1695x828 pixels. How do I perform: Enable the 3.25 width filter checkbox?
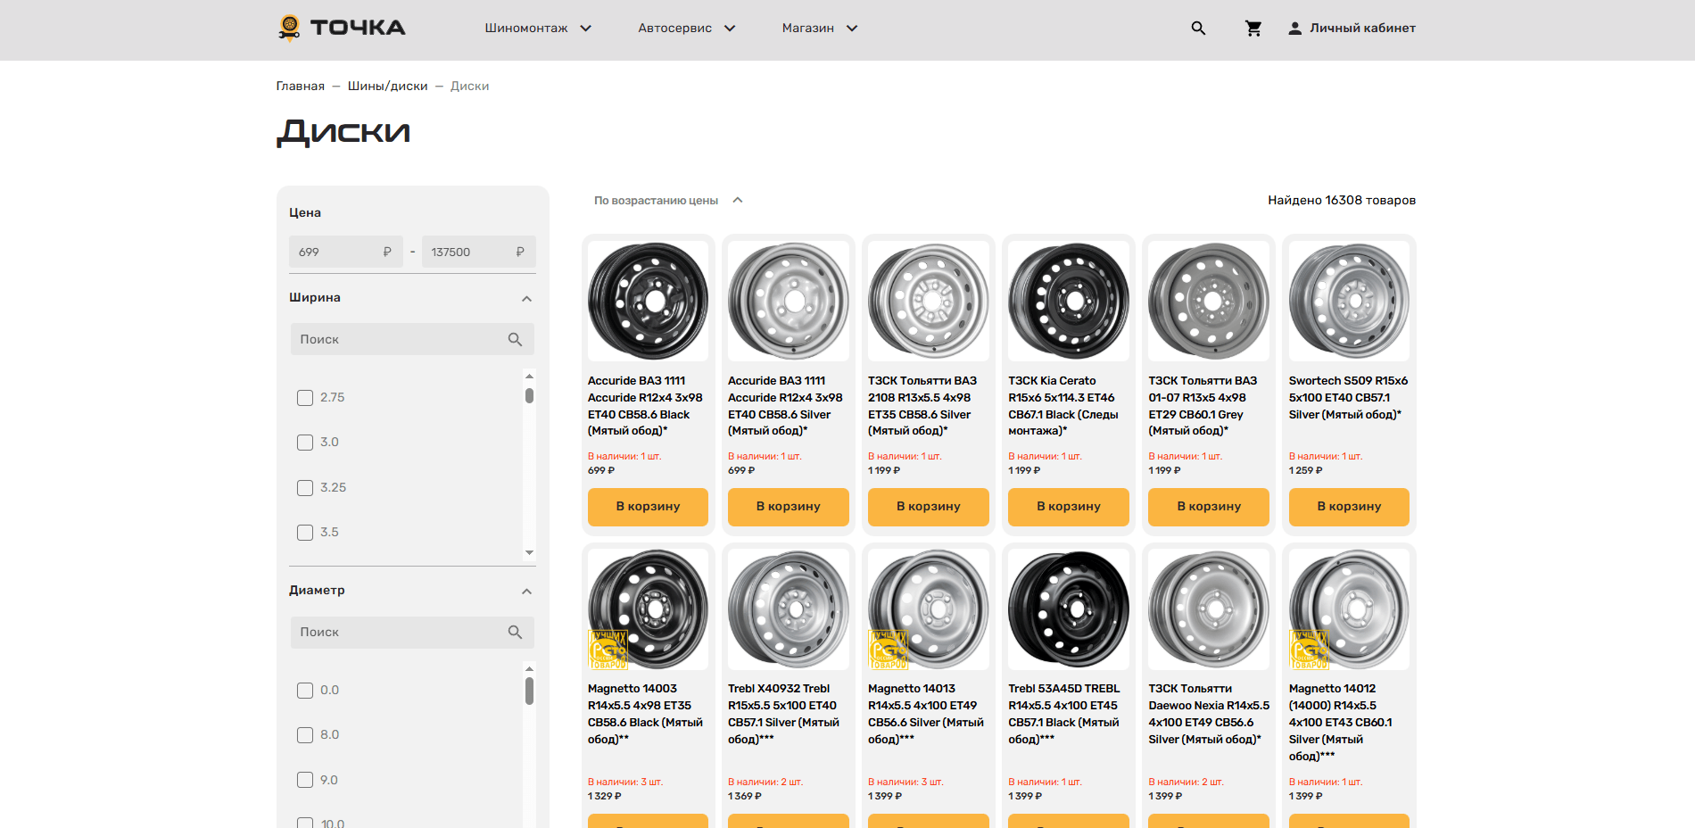pyautogui.click(x=305, y=488)
